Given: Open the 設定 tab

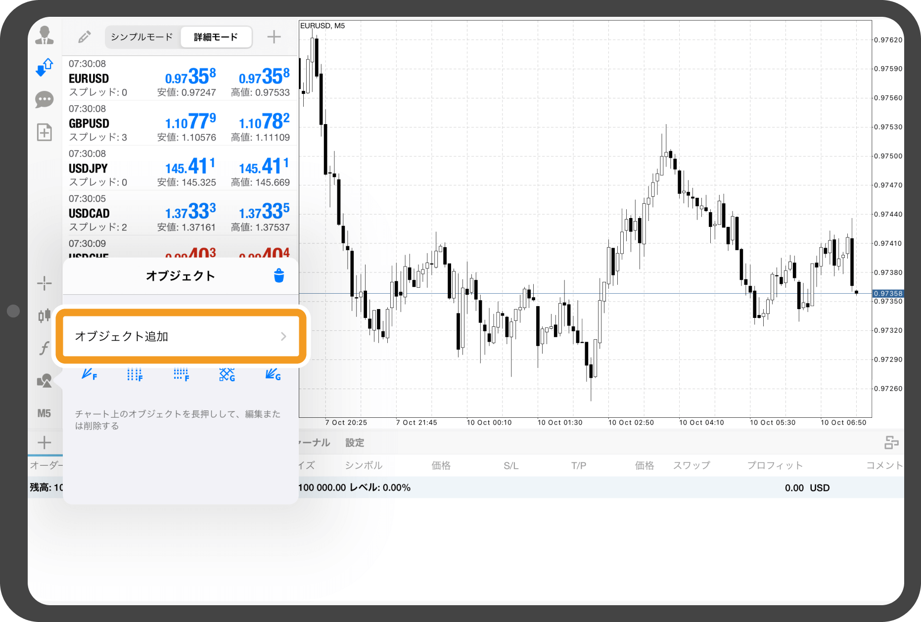Looking at the screenshot, I should [x=355, y=443].
